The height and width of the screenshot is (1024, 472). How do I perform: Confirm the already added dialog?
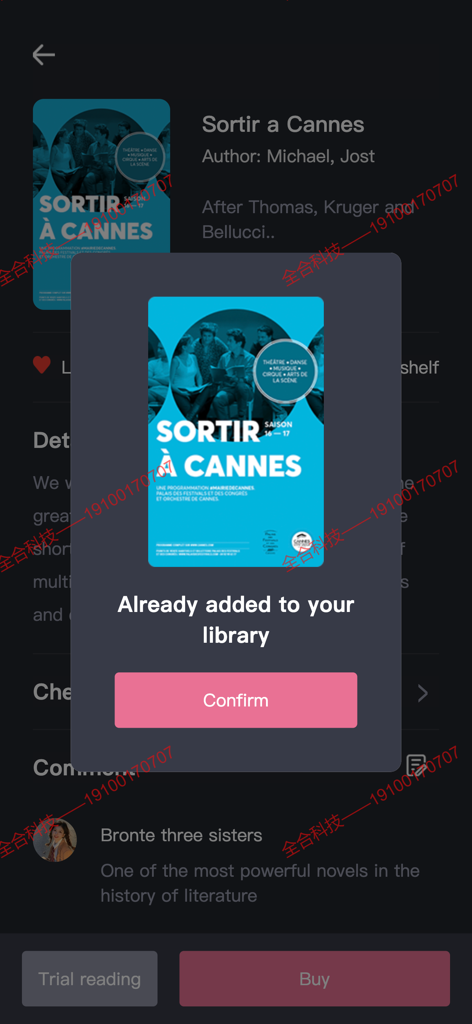[x=236, y=700]
